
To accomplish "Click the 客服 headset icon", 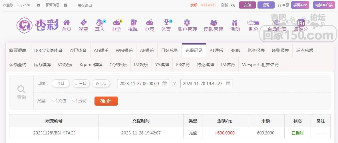I will pyautogui.click(x=279, y=5).
